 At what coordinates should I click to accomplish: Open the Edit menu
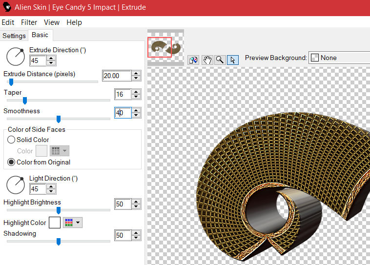point(8,22)
